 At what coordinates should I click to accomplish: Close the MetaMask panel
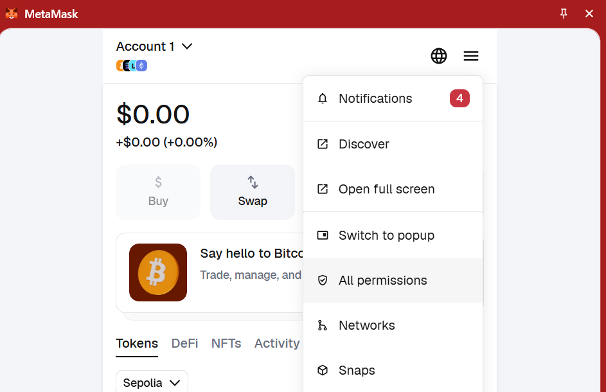589,14
